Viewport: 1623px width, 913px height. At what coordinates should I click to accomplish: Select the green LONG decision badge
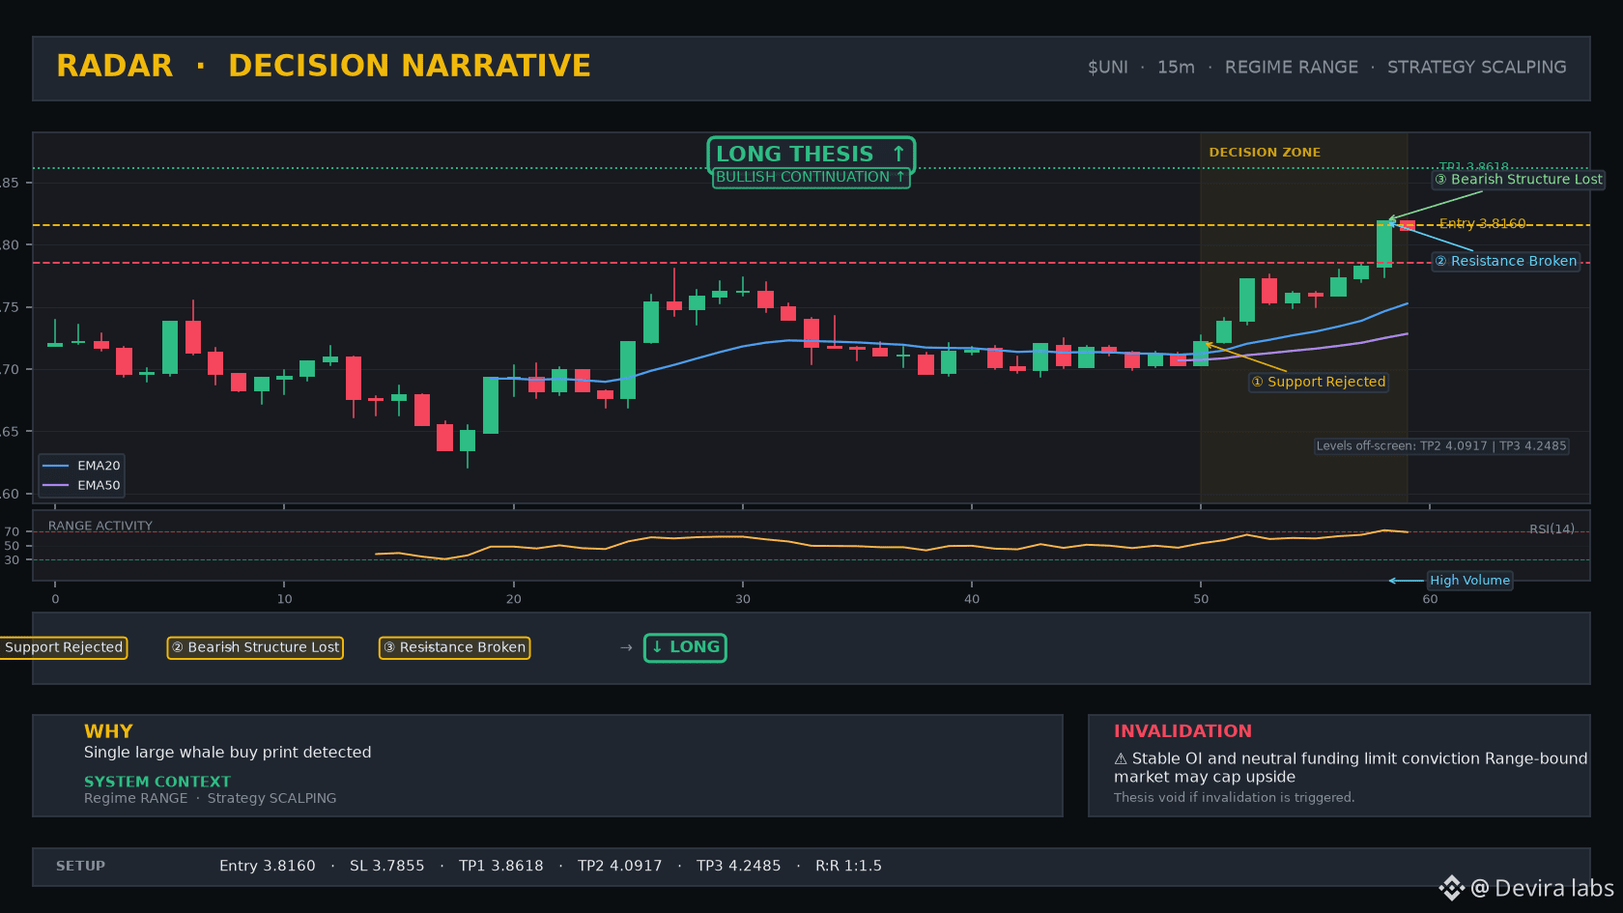click(685, 647)
